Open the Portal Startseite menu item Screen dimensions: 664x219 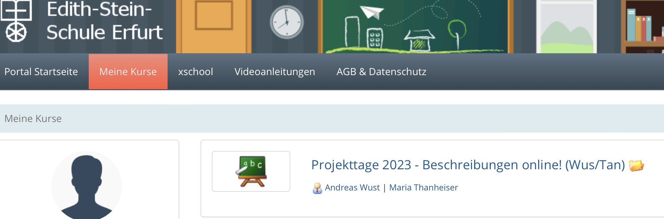click(x=41, y=72)
